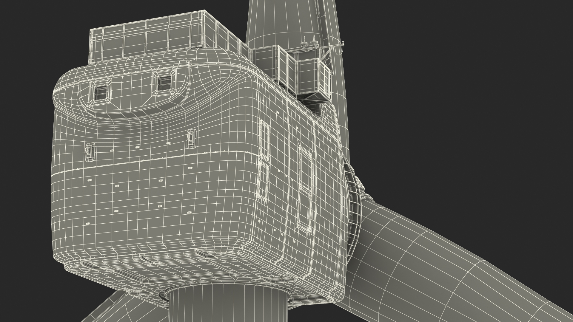Select the right square hatch on the nacelle
The width and height of the screenshot is (573, 322).
click(164, 83)
